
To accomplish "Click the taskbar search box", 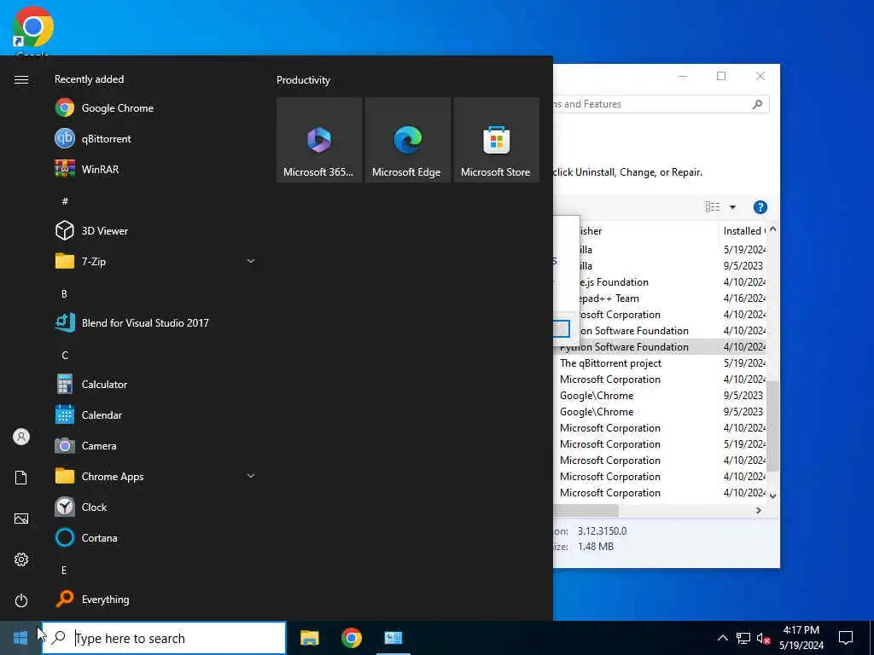I will 165,638.
